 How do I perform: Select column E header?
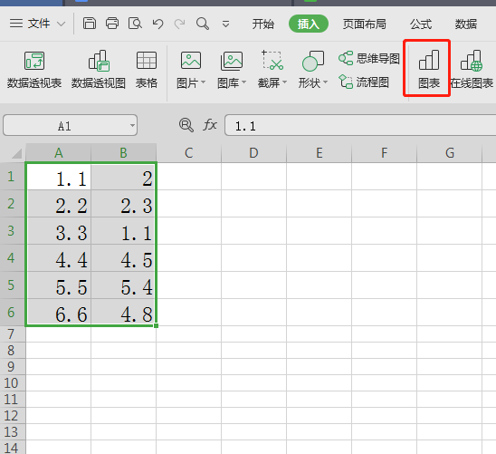point(320,153)
